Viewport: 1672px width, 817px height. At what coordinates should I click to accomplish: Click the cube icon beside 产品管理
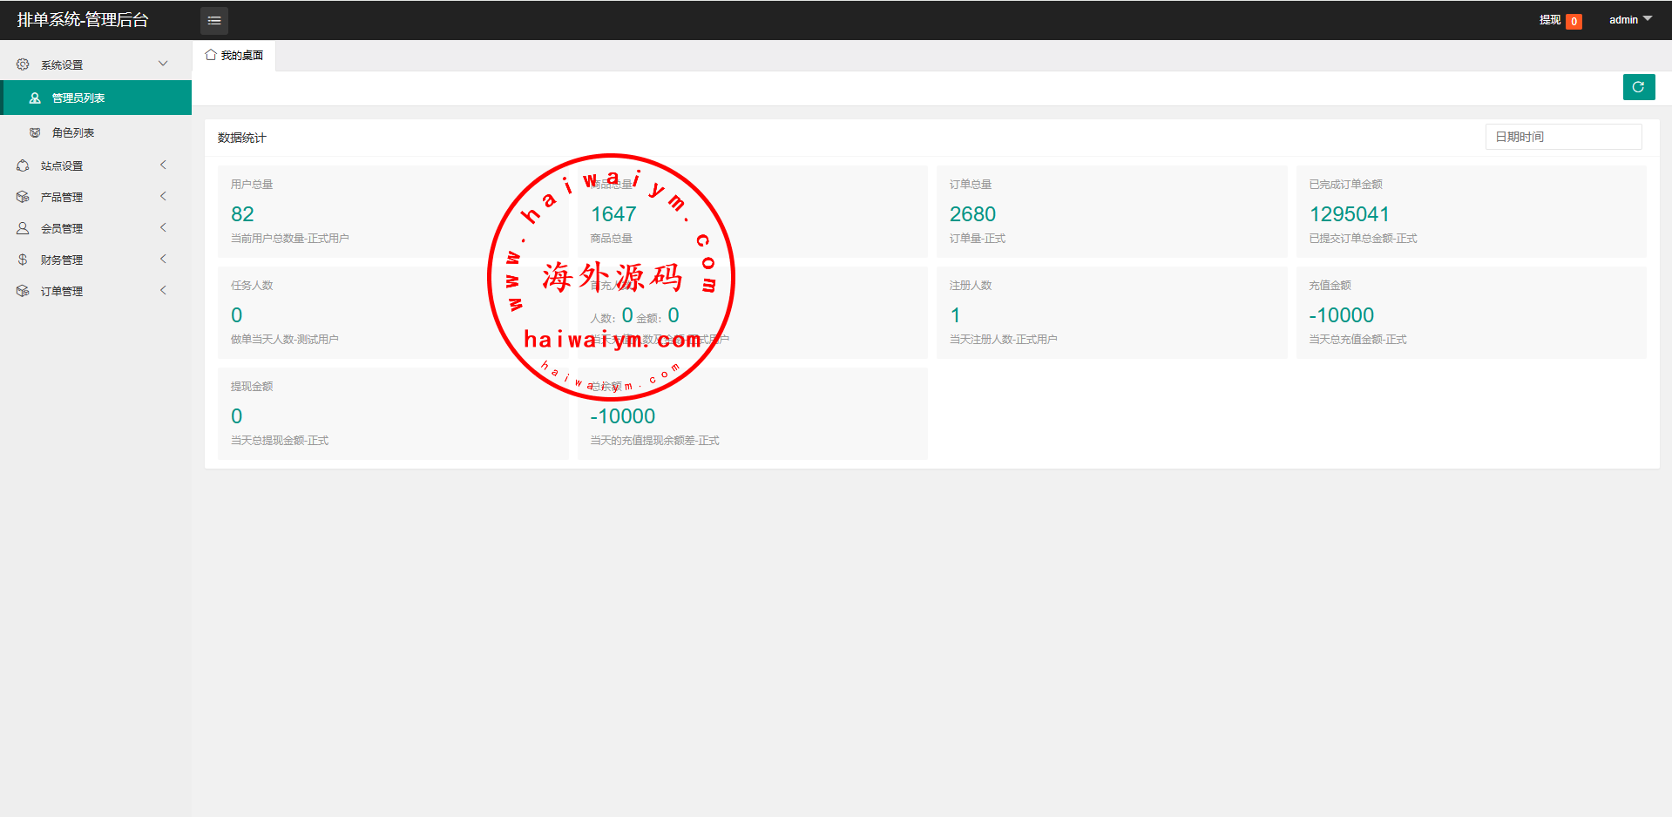coord(23,197)
